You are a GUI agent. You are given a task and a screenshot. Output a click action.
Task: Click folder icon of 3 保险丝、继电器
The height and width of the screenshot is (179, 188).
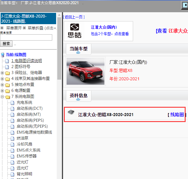[7, 73]
